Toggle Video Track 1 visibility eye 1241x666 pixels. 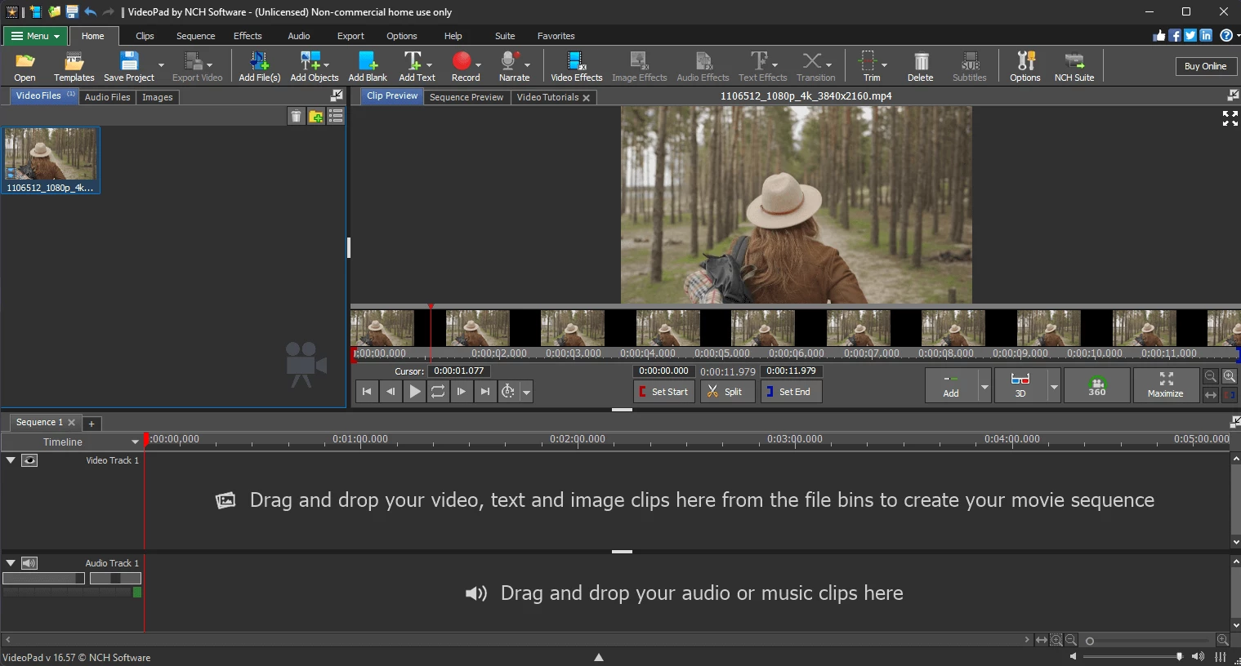click(29, 460)
